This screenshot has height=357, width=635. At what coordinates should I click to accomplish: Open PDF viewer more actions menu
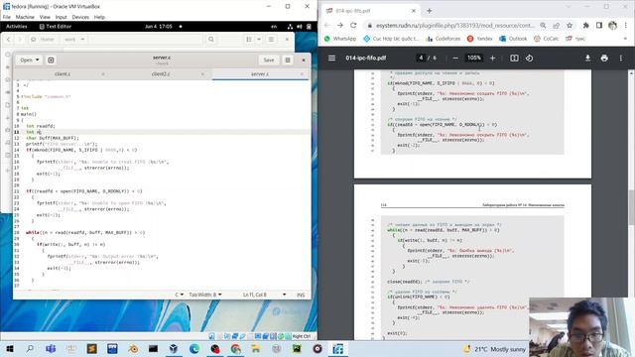click(621, 58)
